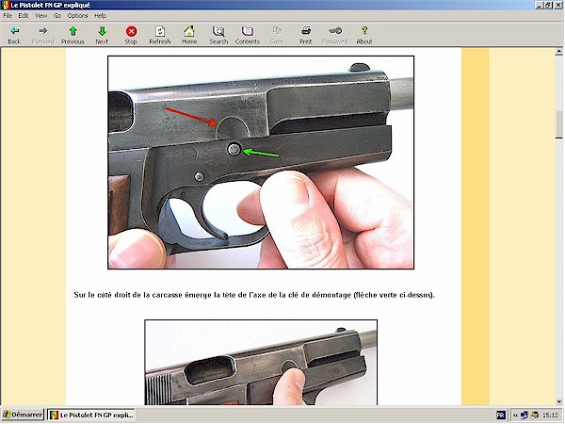This screenshot has width=565, height=424.
Task: Open the Edit menu
Action: pyautogui.click(x=24, y=16)
